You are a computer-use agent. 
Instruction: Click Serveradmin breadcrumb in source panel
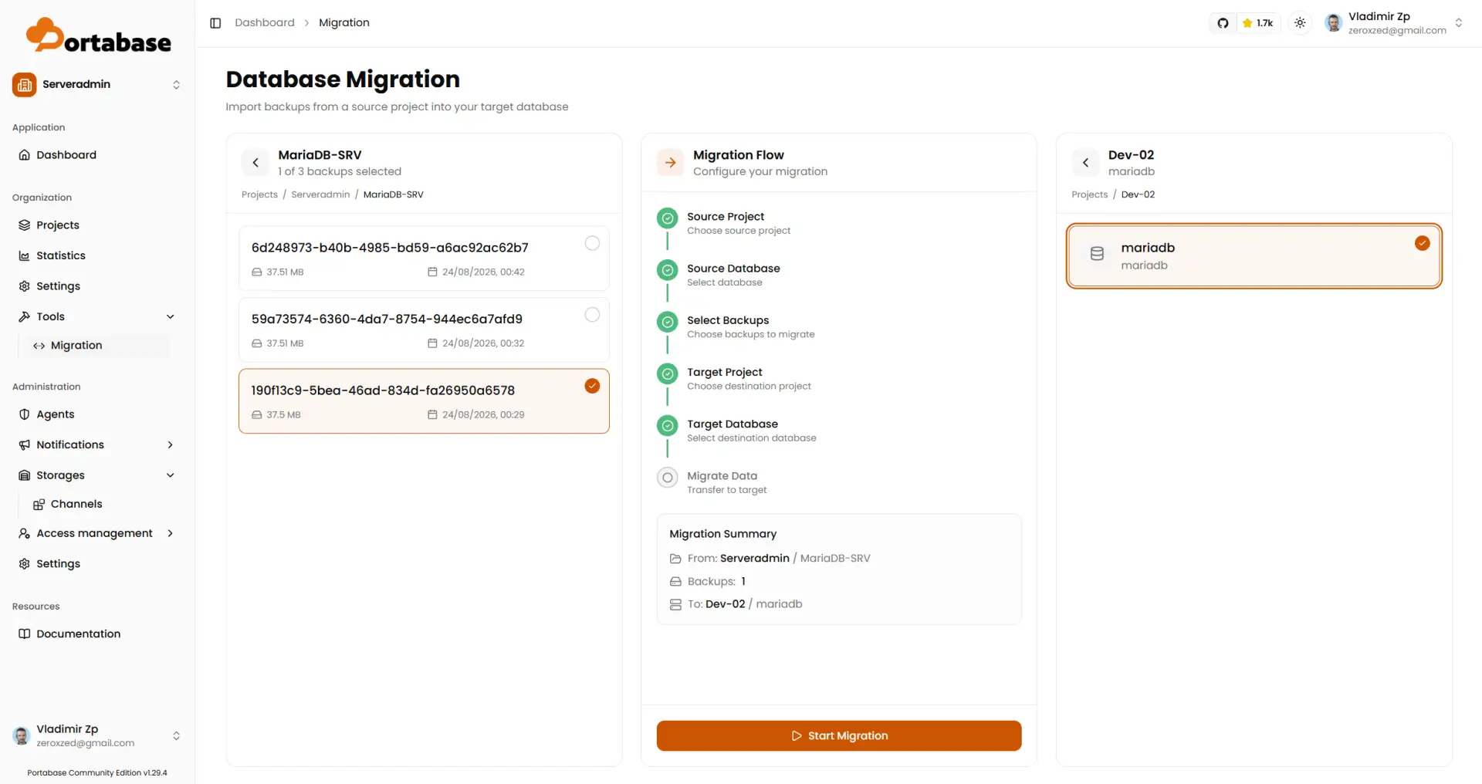coord(320,194)
